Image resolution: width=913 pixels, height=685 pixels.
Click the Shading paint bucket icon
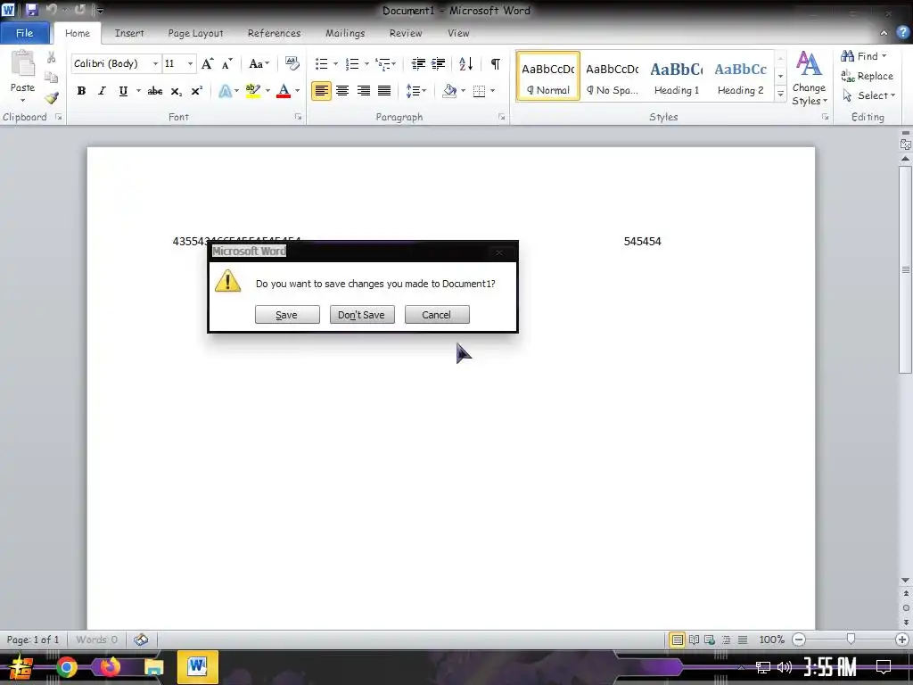pyautogui.click(x=449, y=91)
